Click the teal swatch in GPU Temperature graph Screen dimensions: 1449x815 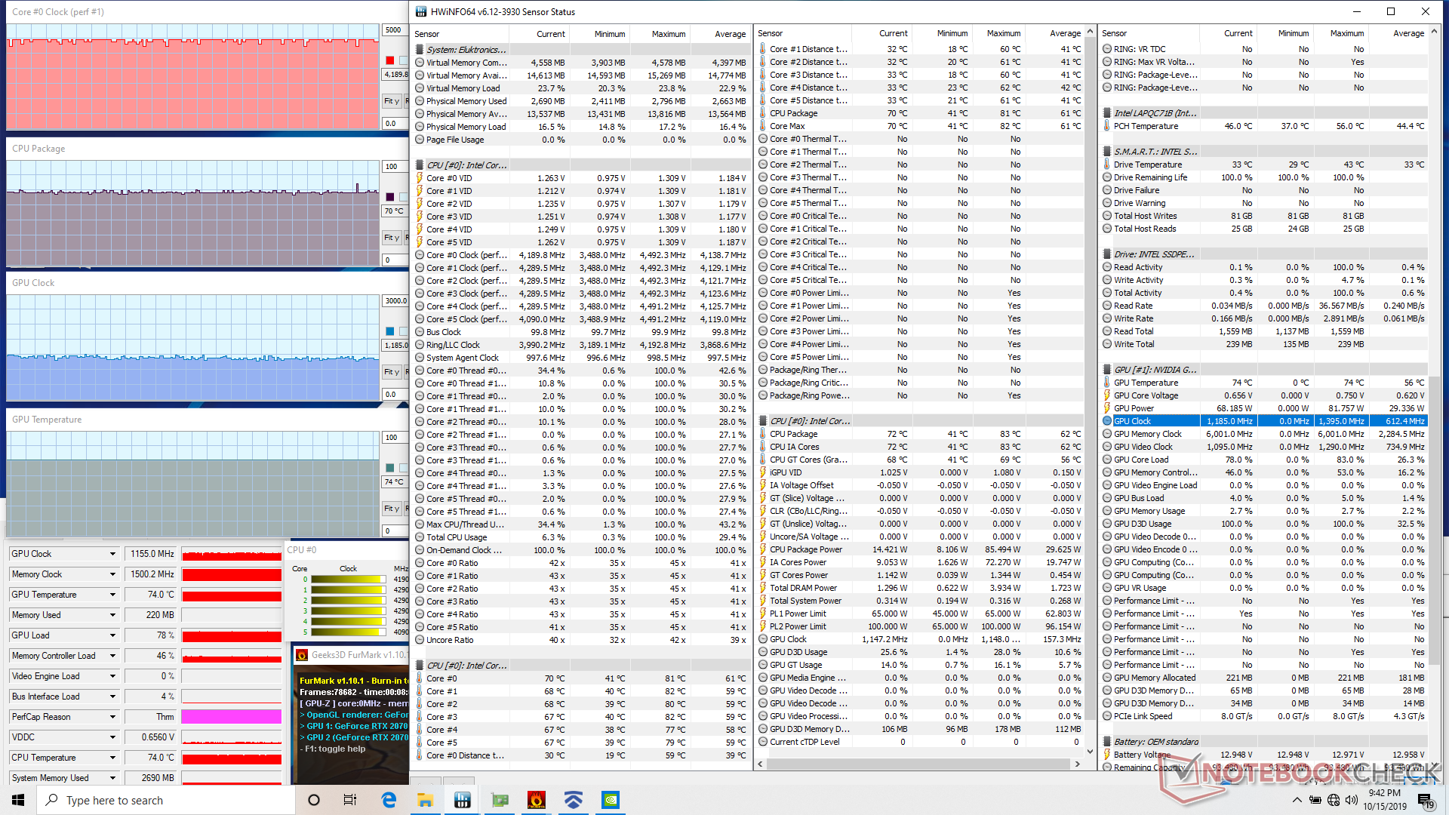pos(389,468)
